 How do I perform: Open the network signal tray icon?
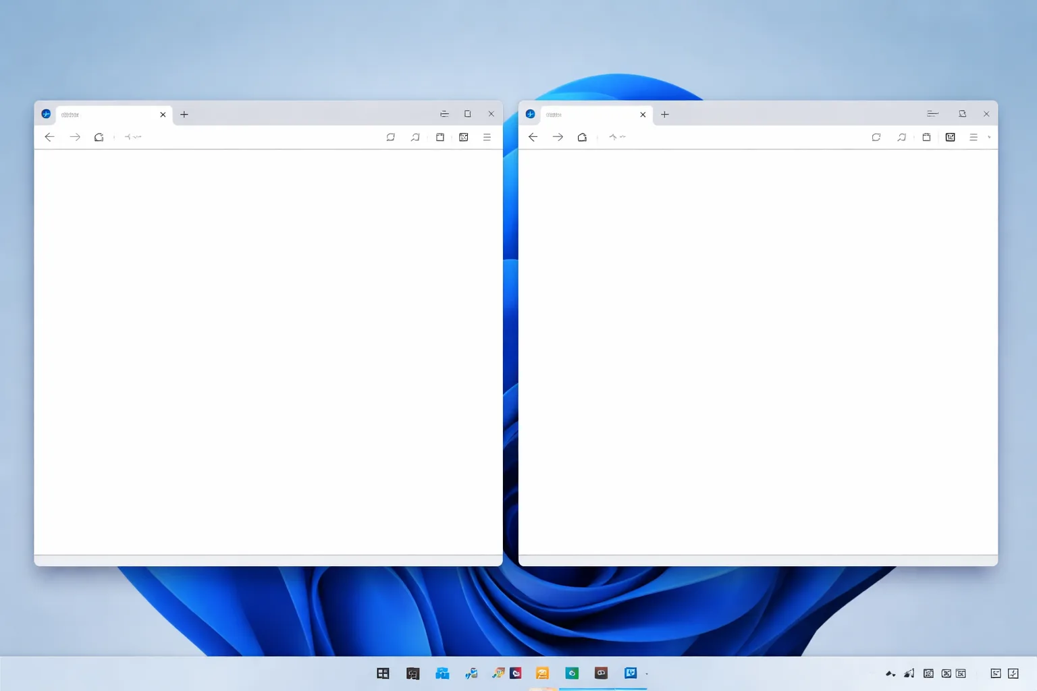(909, 673)
